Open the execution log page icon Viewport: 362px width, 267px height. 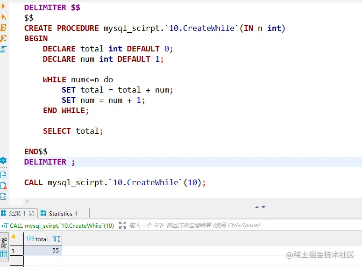coord(3,186)
